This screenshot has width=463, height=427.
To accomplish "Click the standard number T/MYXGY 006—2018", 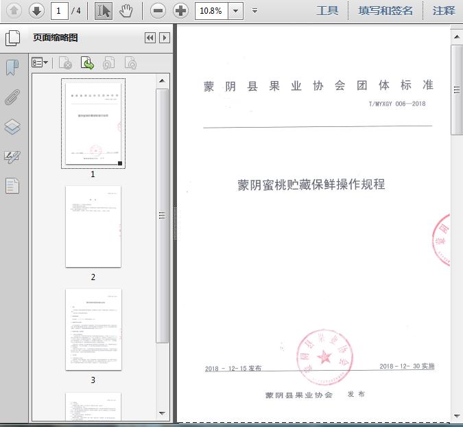I will (397, 104).
